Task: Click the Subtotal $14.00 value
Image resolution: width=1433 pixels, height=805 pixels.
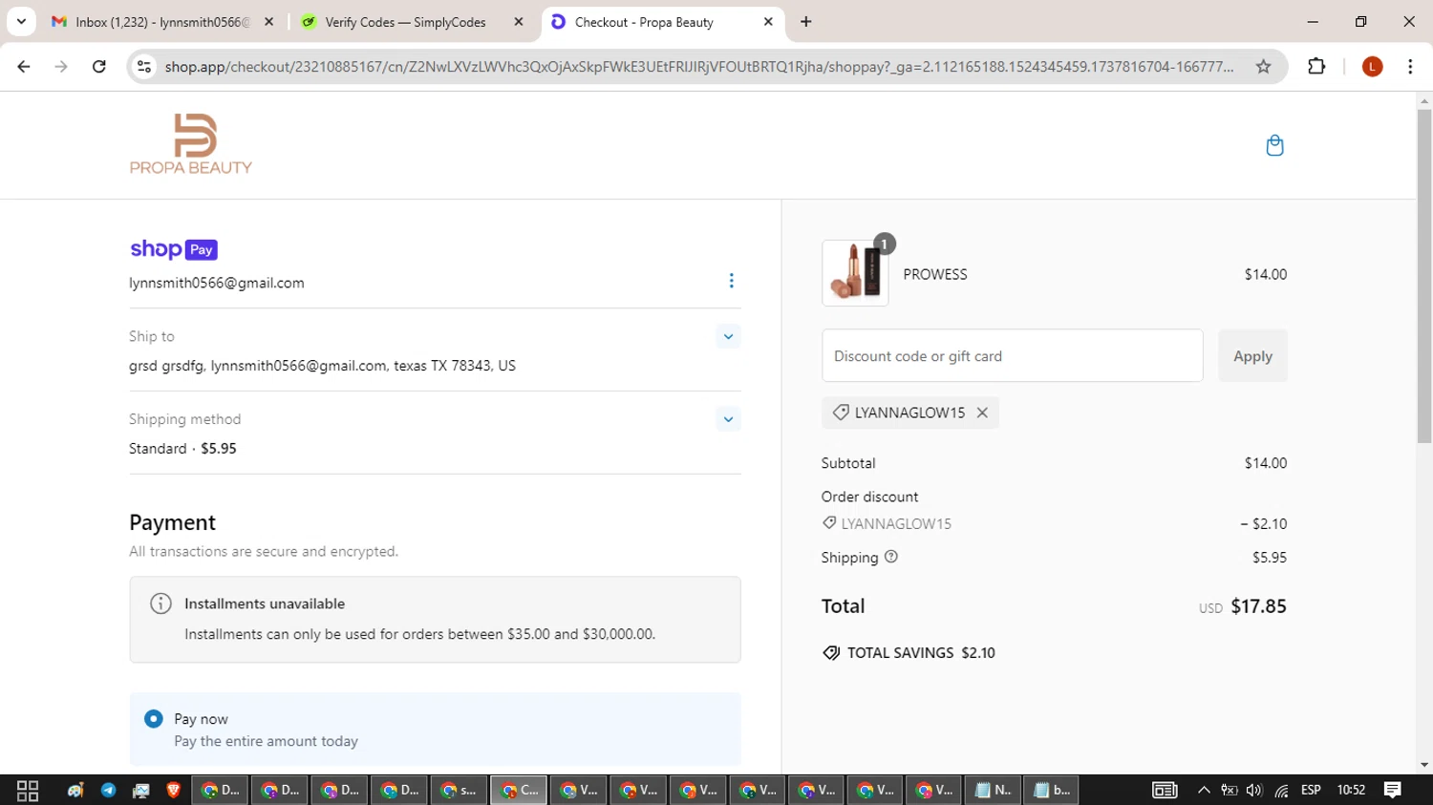Action: click(1266, 463)
